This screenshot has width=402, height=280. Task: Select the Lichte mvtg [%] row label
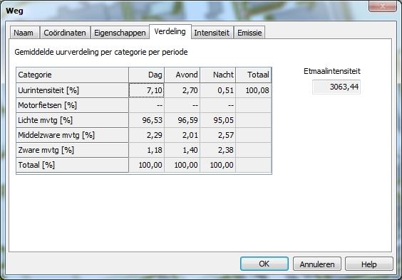[72, 120]
